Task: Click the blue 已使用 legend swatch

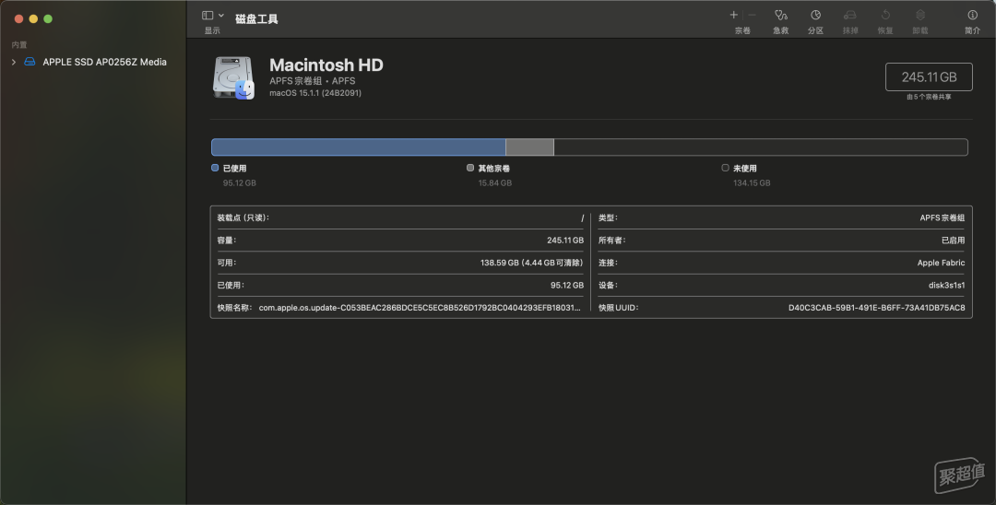Action: tap(215, 168)
